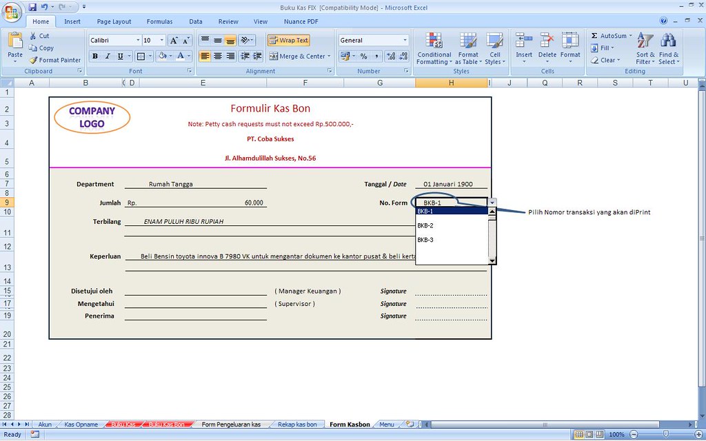Open the Data ribbon tab

195,21
